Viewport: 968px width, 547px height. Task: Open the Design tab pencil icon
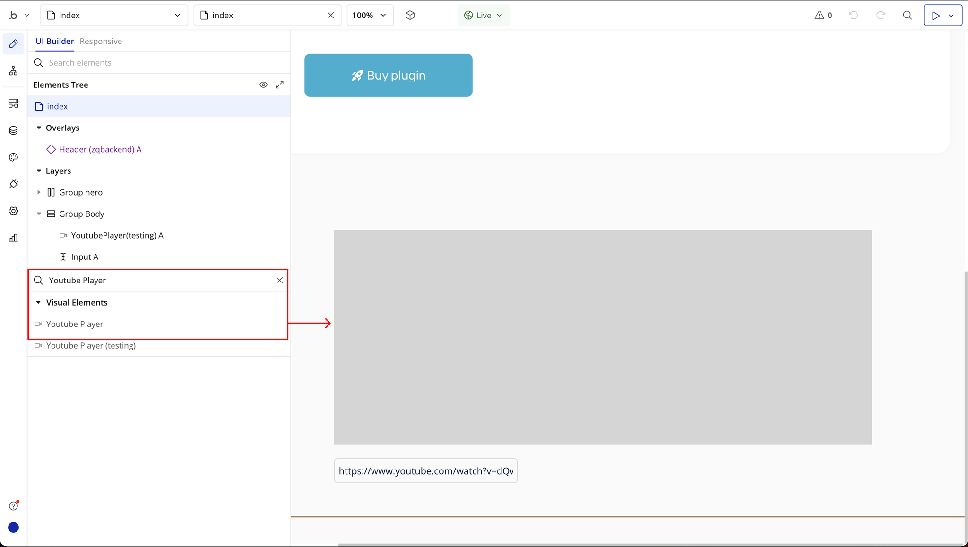coord(13,44)
